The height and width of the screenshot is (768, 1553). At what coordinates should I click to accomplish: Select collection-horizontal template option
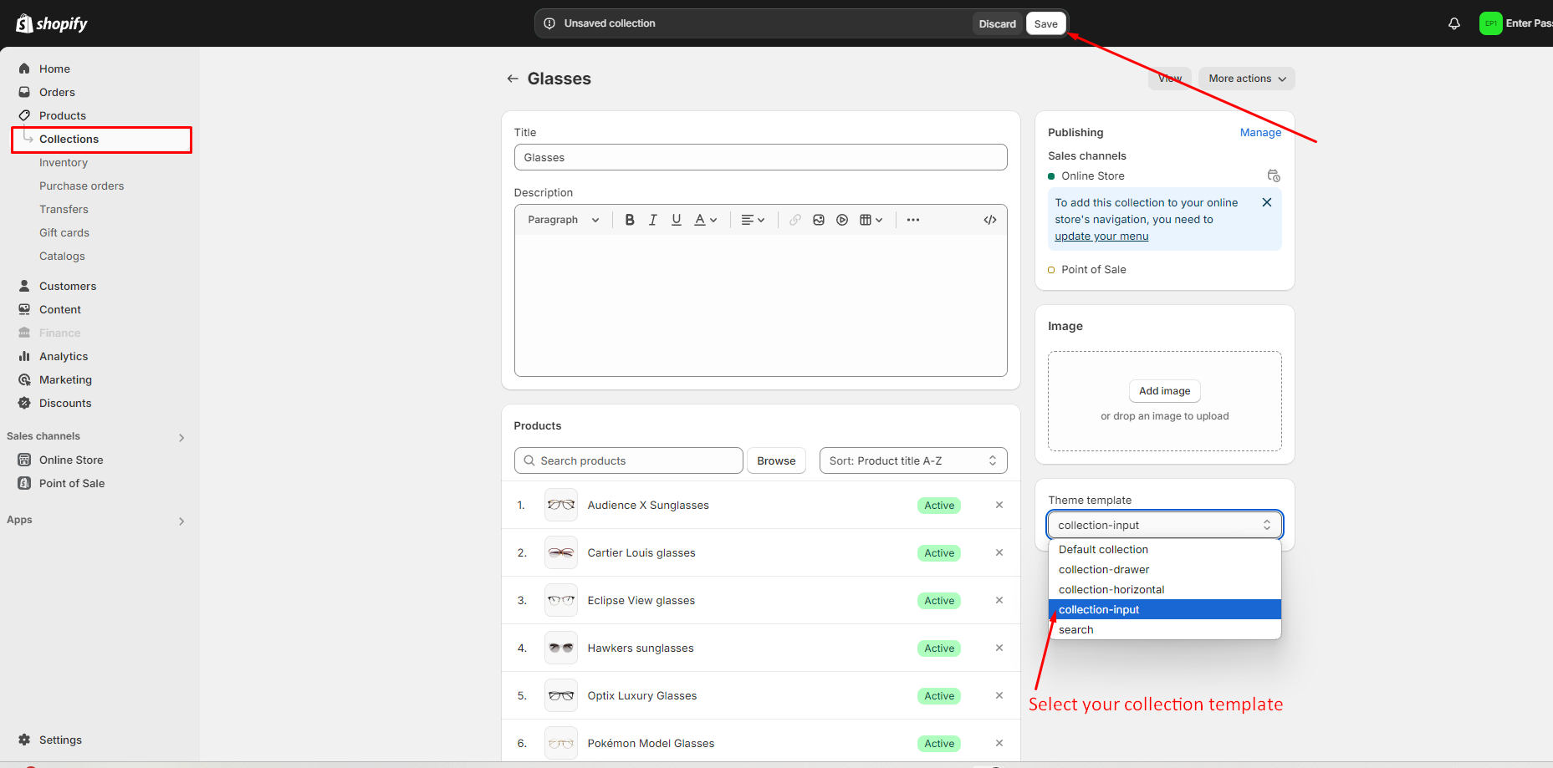coord(1164,589)
